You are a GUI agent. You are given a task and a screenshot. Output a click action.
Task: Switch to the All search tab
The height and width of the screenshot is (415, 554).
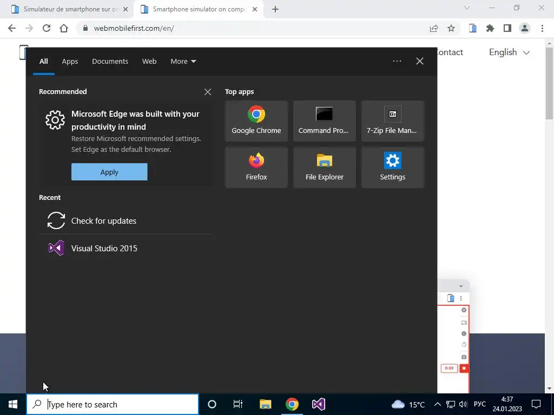coord(43,62)
